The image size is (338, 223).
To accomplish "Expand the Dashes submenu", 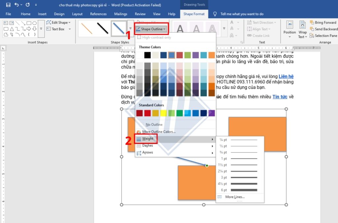I will click(x=148, y=146).
